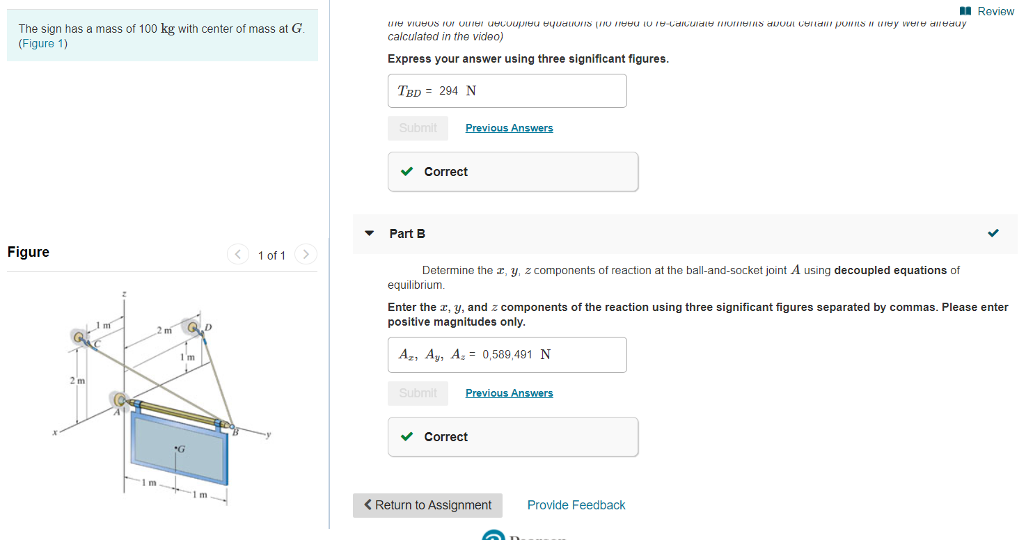Open Previous Answers for the TBD question

pyautogui.click(x=509, y=127)
